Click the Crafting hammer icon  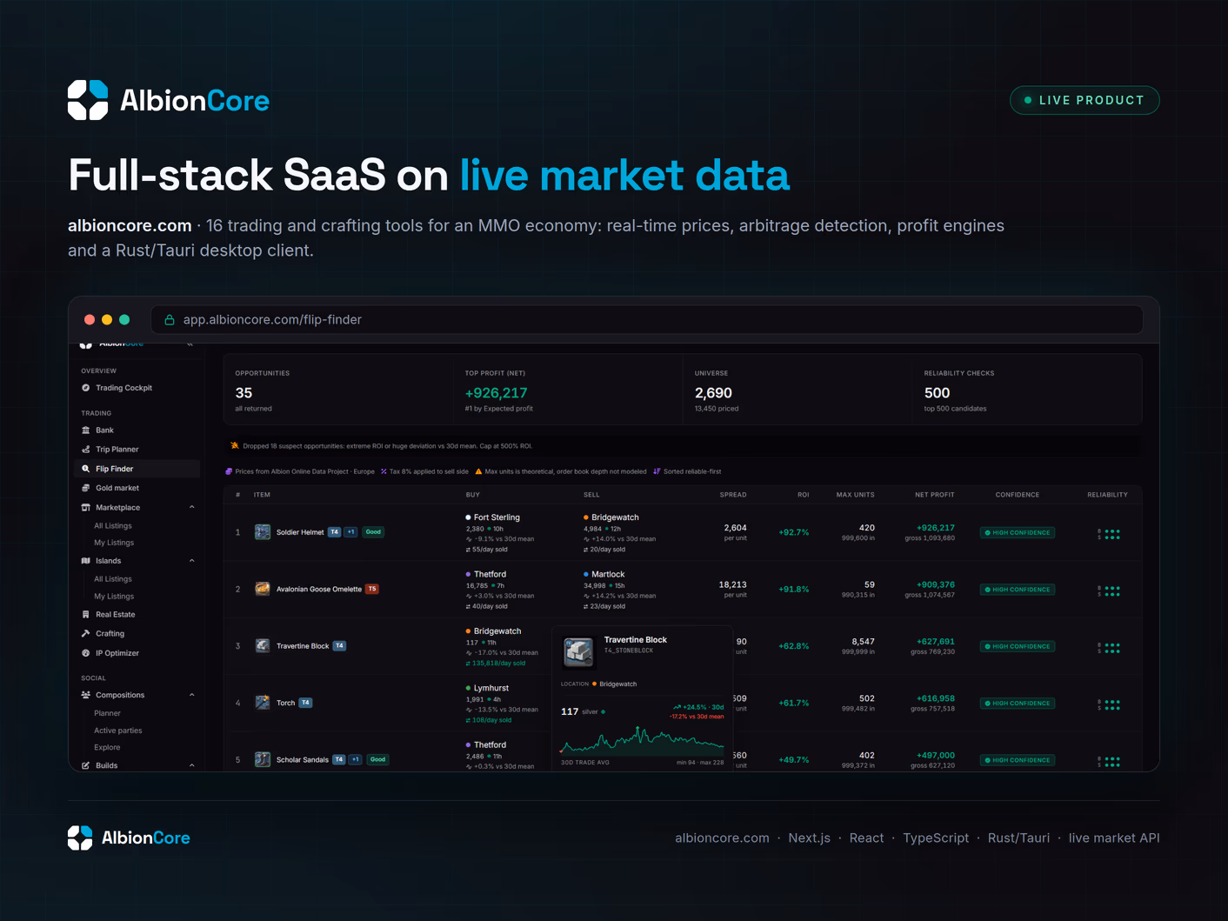85,634
